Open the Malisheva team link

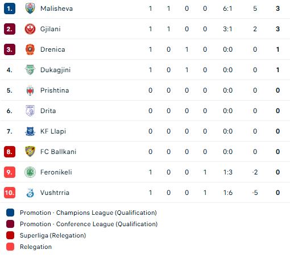tap(56, 9)
